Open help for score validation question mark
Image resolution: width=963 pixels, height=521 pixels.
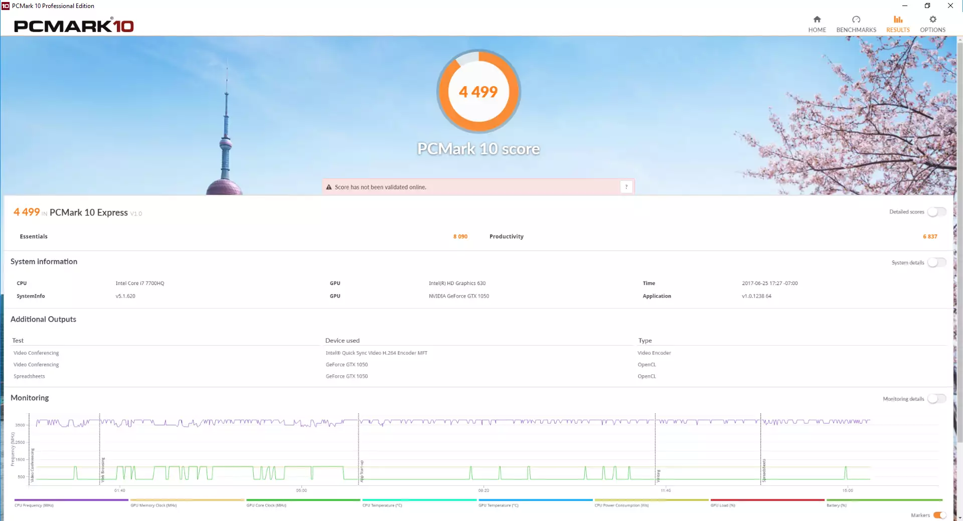click(626, 187)
